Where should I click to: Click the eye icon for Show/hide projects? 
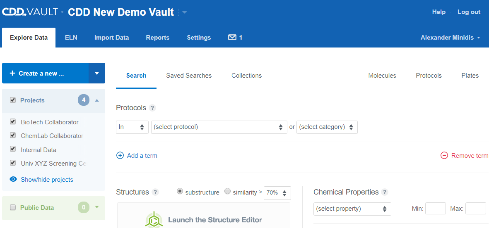(13, 179)
